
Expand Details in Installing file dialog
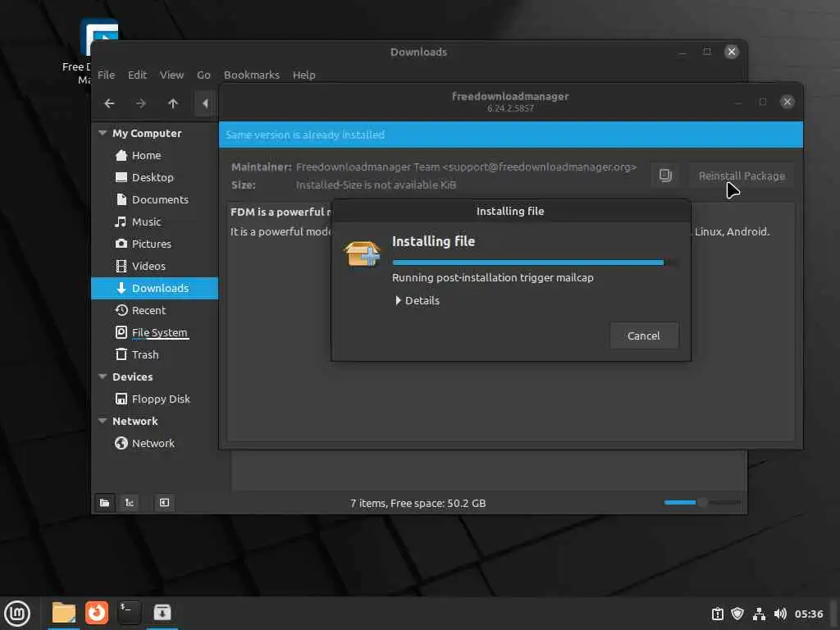[417, 300]
